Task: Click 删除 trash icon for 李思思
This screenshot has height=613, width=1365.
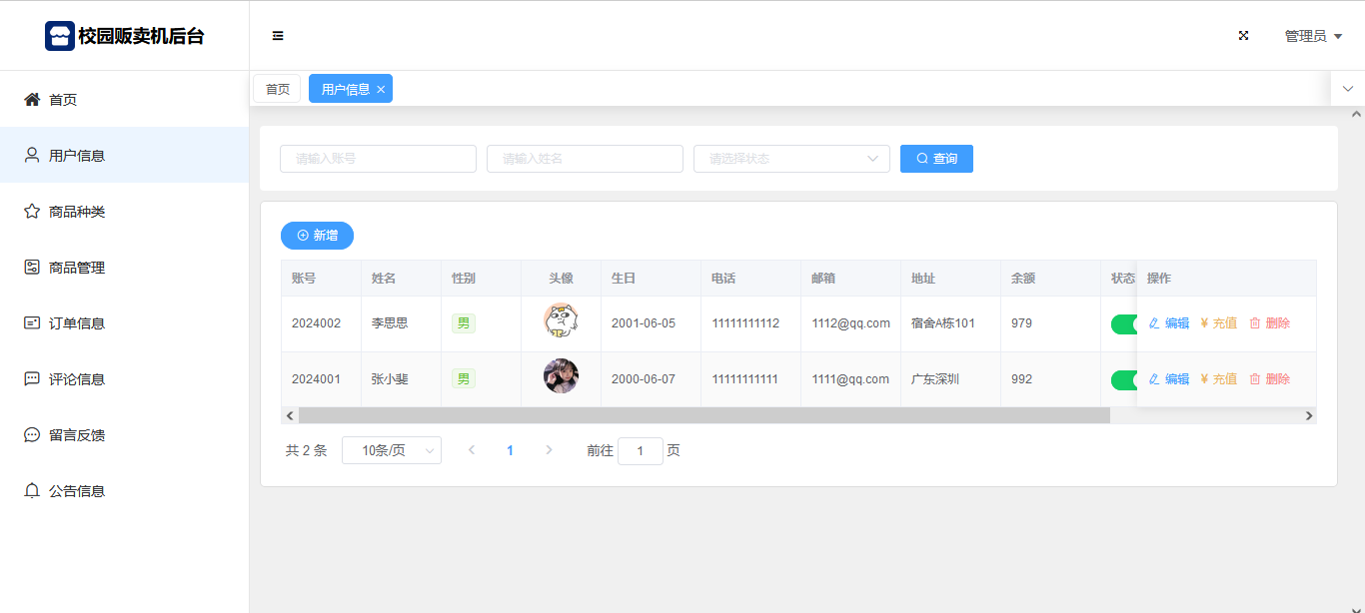Action: 1255,323
